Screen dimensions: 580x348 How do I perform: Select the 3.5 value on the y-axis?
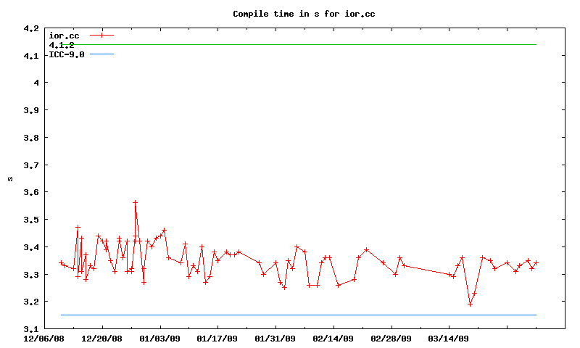coord(31,219)
